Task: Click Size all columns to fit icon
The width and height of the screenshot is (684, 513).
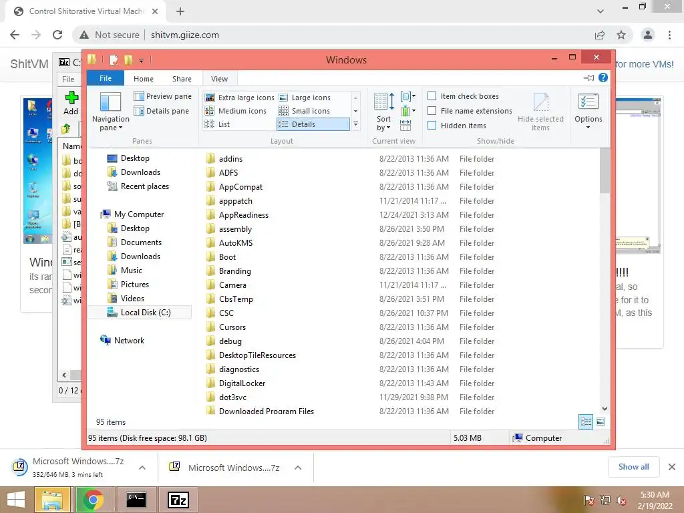Action: (x=405, y=125)
